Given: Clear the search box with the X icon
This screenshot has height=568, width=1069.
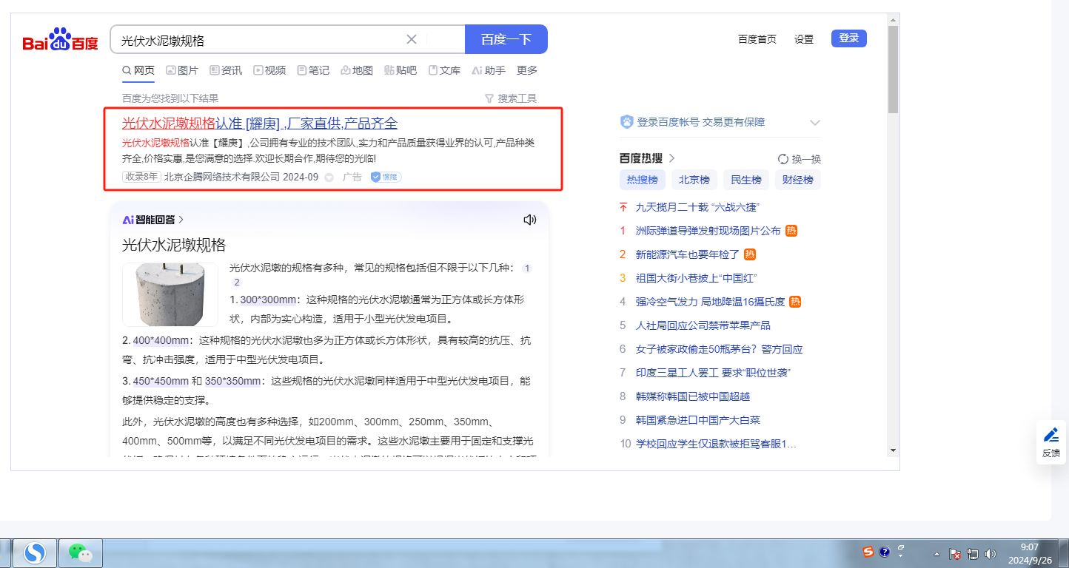Looking at the screenshot, I should click(412, 39).
